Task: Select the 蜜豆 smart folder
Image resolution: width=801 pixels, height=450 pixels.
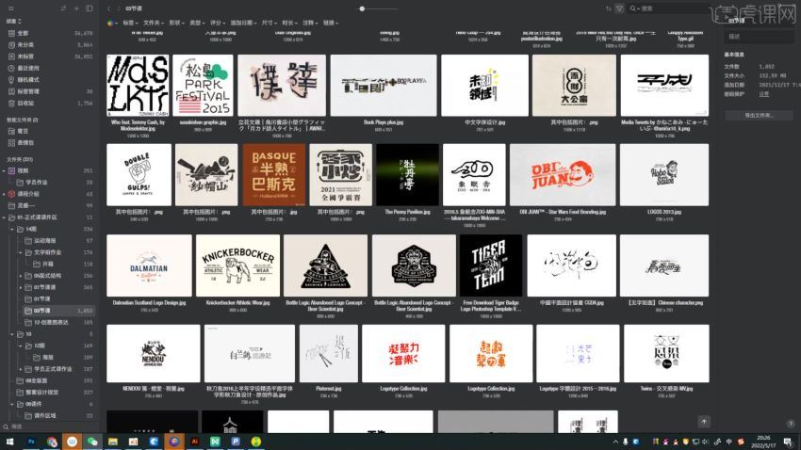Action: pyautogui.click(x=51, y=131)
